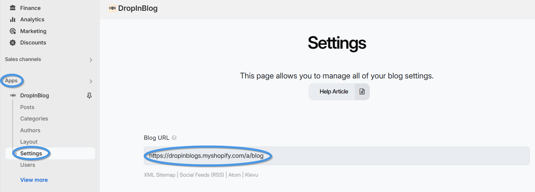Image resolution: width=535 pixels, height=192 pixels.
Task: Open Marketing in the sidebar
Action: (33, 31)
